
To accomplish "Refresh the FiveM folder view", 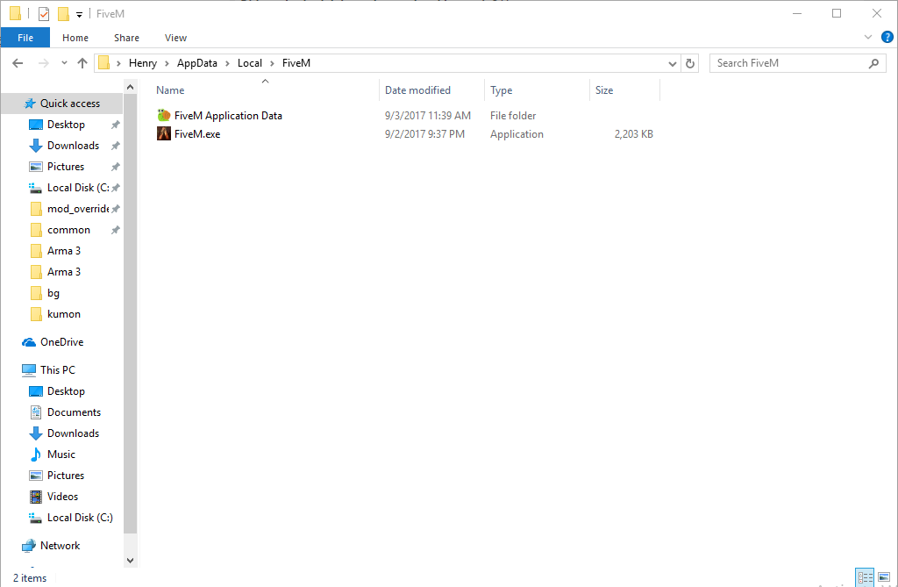I will coord(690,64).
